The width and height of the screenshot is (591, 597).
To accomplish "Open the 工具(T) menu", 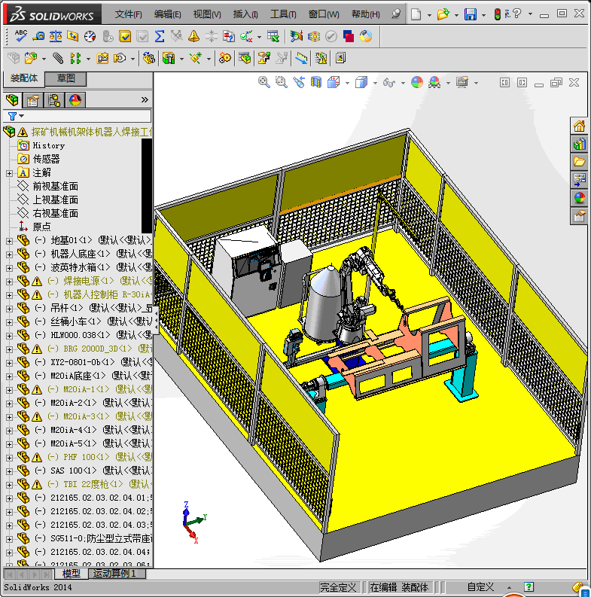I will (x=283, y=14).
